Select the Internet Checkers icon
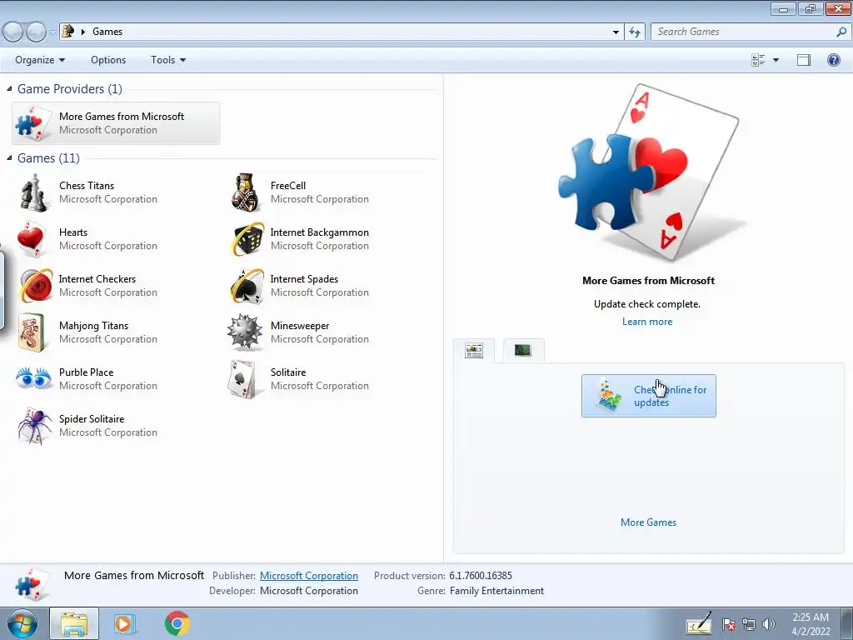The height and width of the screenshot is (640, 853). (x=35, y=286)
